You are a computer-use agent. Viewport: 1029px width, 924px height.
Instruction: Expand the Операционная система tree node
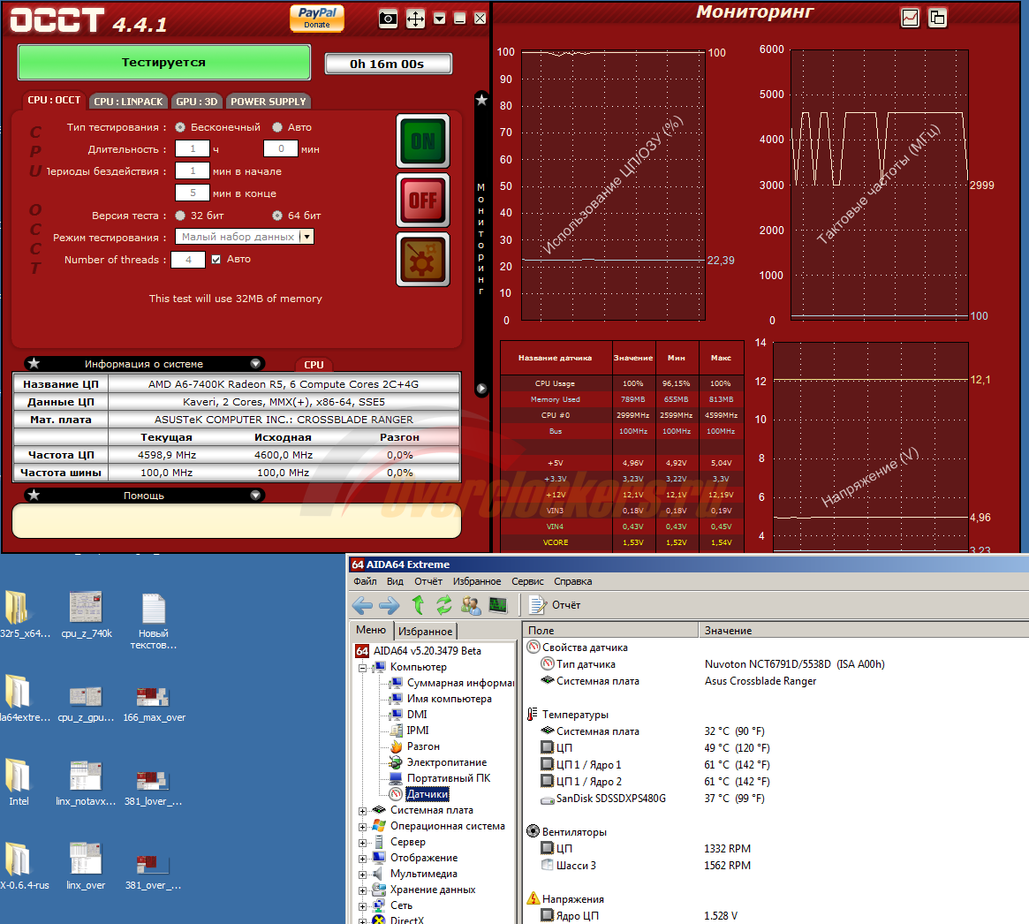(362, 827)
